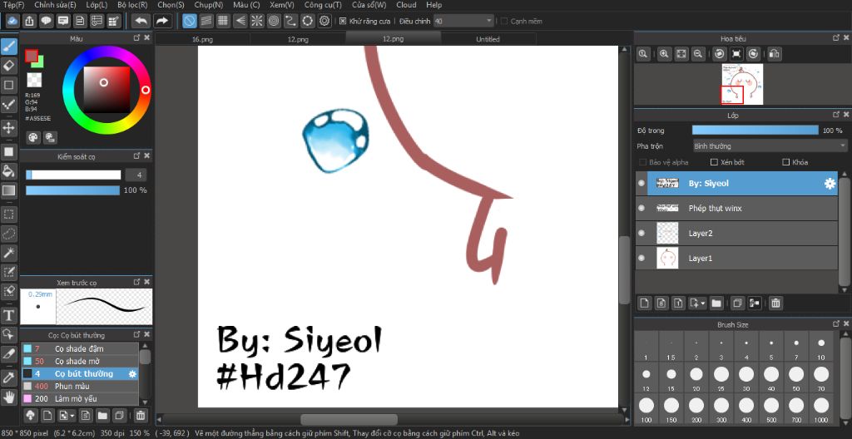
Task: Select the Text tool
Action: click(8, 315)
